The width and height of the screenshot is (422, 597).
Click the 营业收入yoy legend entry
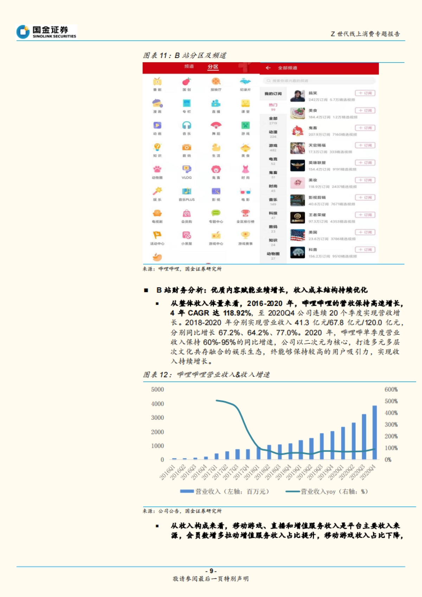327,492
